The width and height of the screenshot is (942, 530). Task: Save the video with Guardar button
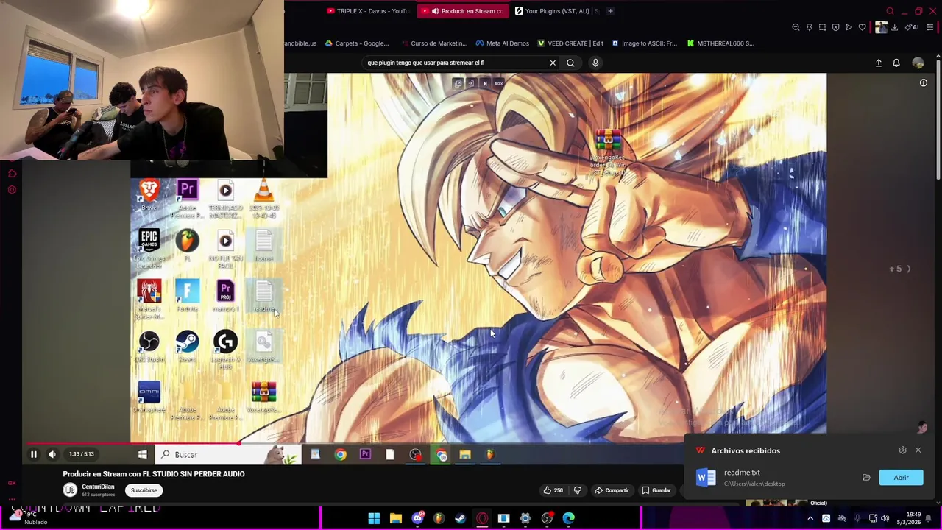coord(656,490)
